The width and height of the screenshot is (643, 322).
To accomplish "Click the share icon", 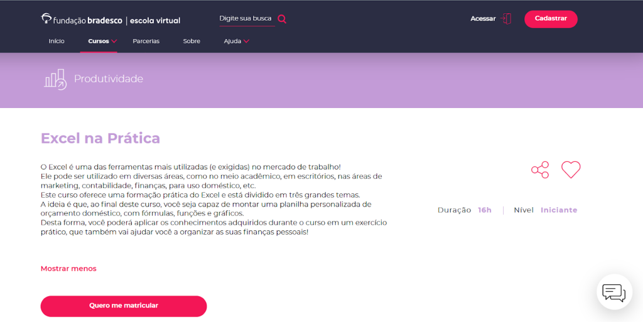I will [x=540, y=169].
